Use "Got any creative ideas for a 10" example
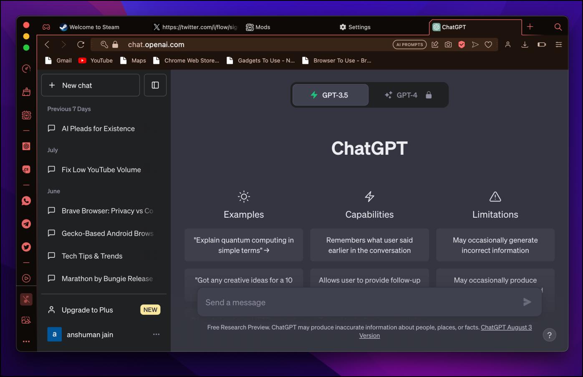Image resolution: width=583 pixels, height=377 pixels. tap(244, 280)
